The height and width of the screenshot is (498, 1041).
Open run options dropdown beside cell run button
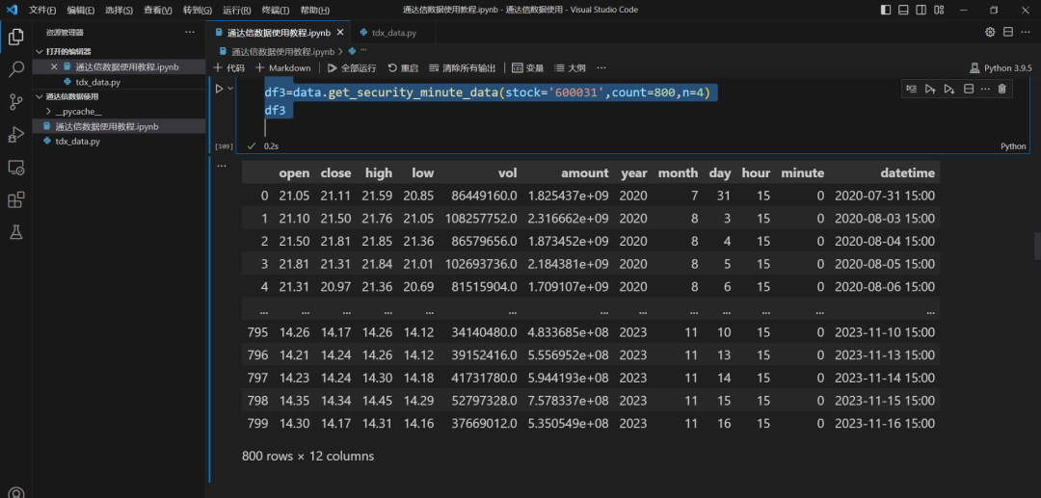(x=230, y=89)
